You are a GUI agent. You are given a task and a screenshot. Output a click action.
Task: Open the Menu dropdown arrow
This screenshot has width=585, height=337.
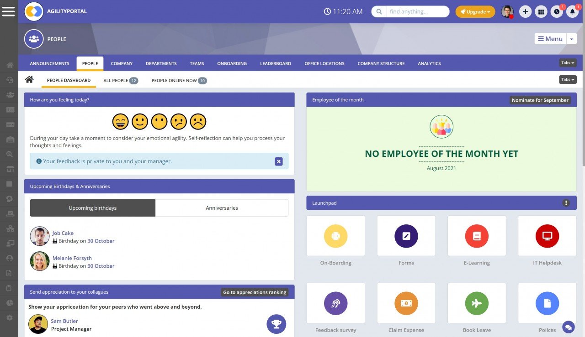tap(572, 39)
